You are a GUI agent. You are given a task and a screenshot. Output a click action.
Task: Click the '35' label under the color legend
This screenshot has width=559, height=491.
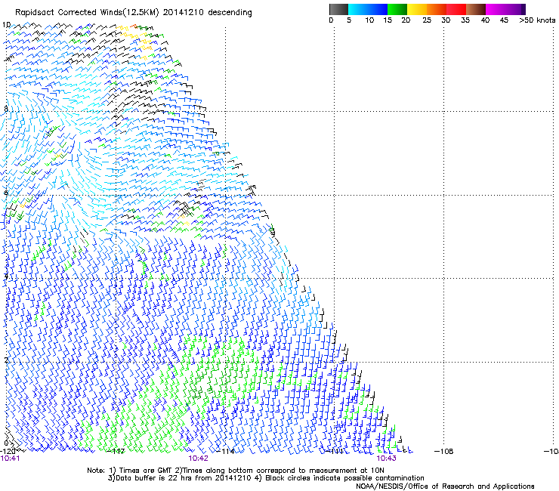pos(465,20)
